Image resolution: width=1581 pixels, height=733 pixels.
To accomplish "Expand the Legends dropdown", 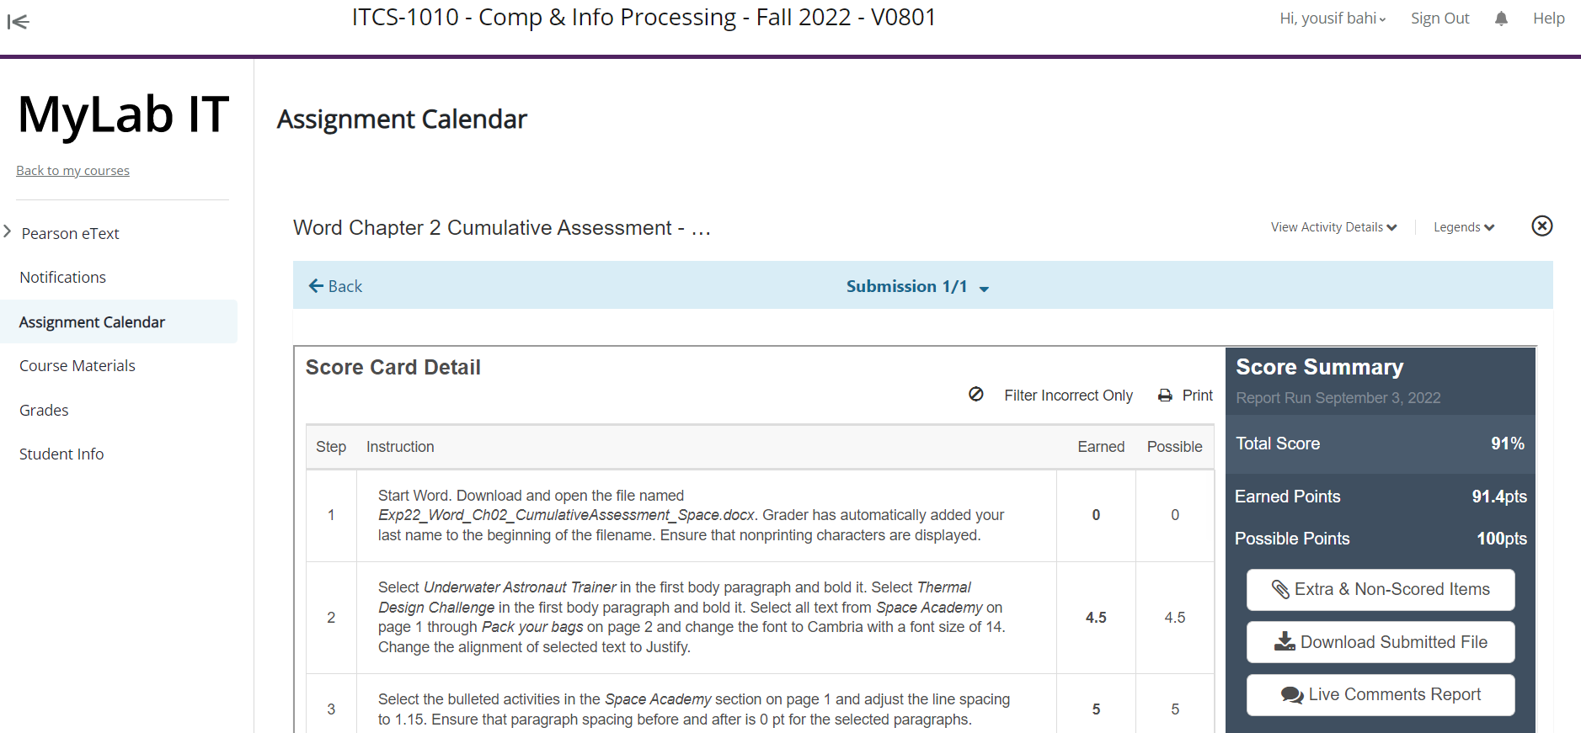I will [x=1464, y=227].
